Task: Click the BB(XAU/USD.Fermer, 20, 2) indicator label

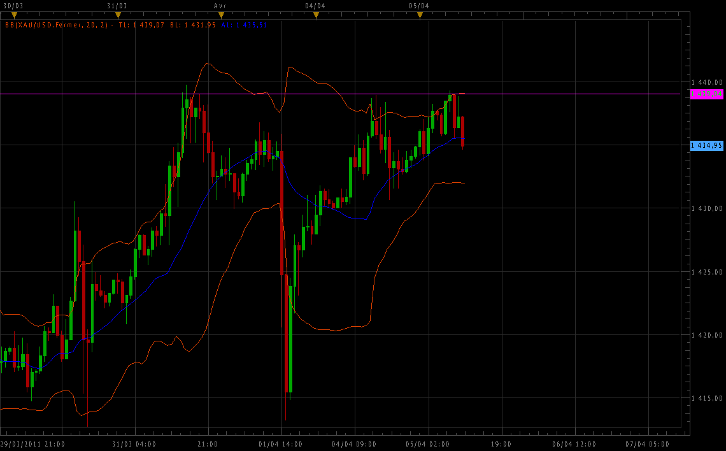Action: (x=59, y=25)
